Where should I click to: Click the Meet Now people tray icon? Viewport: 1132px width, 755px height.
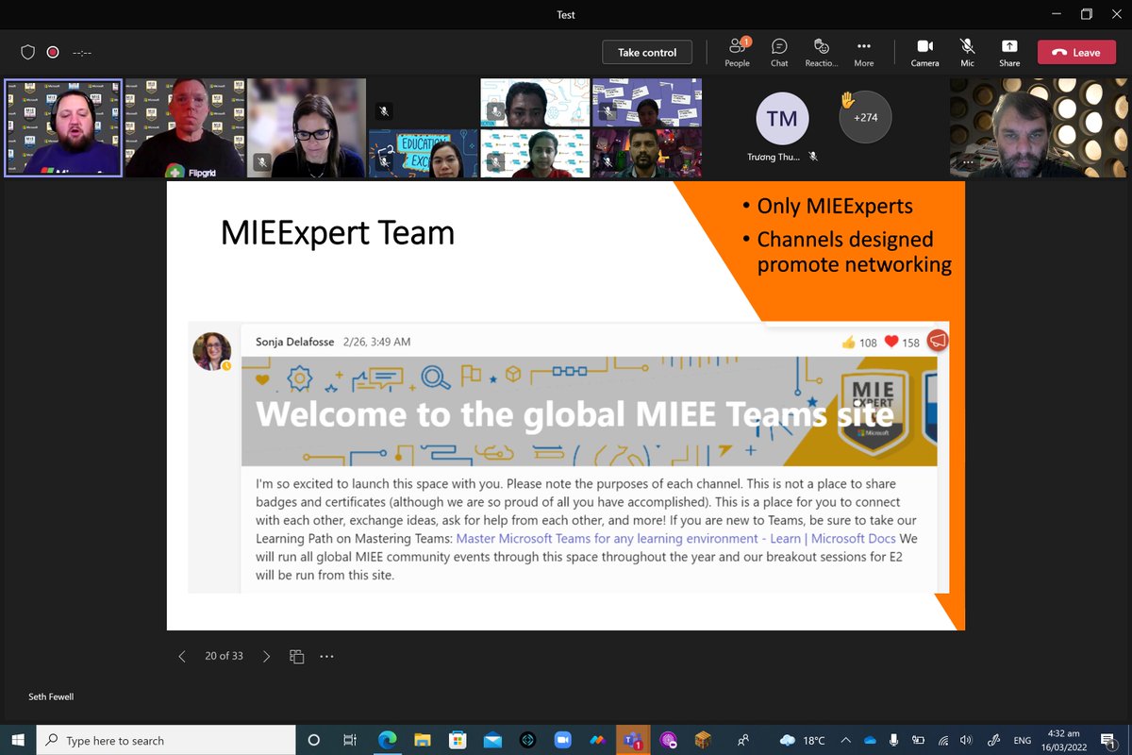[x=744, y=740]
